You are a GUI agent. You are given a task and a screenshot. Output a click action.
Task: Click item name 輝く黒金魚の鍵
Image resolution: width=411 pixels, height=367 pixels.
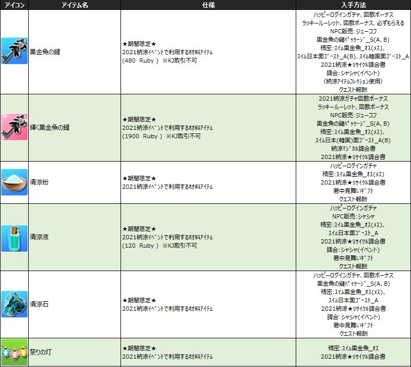(50, 128)
